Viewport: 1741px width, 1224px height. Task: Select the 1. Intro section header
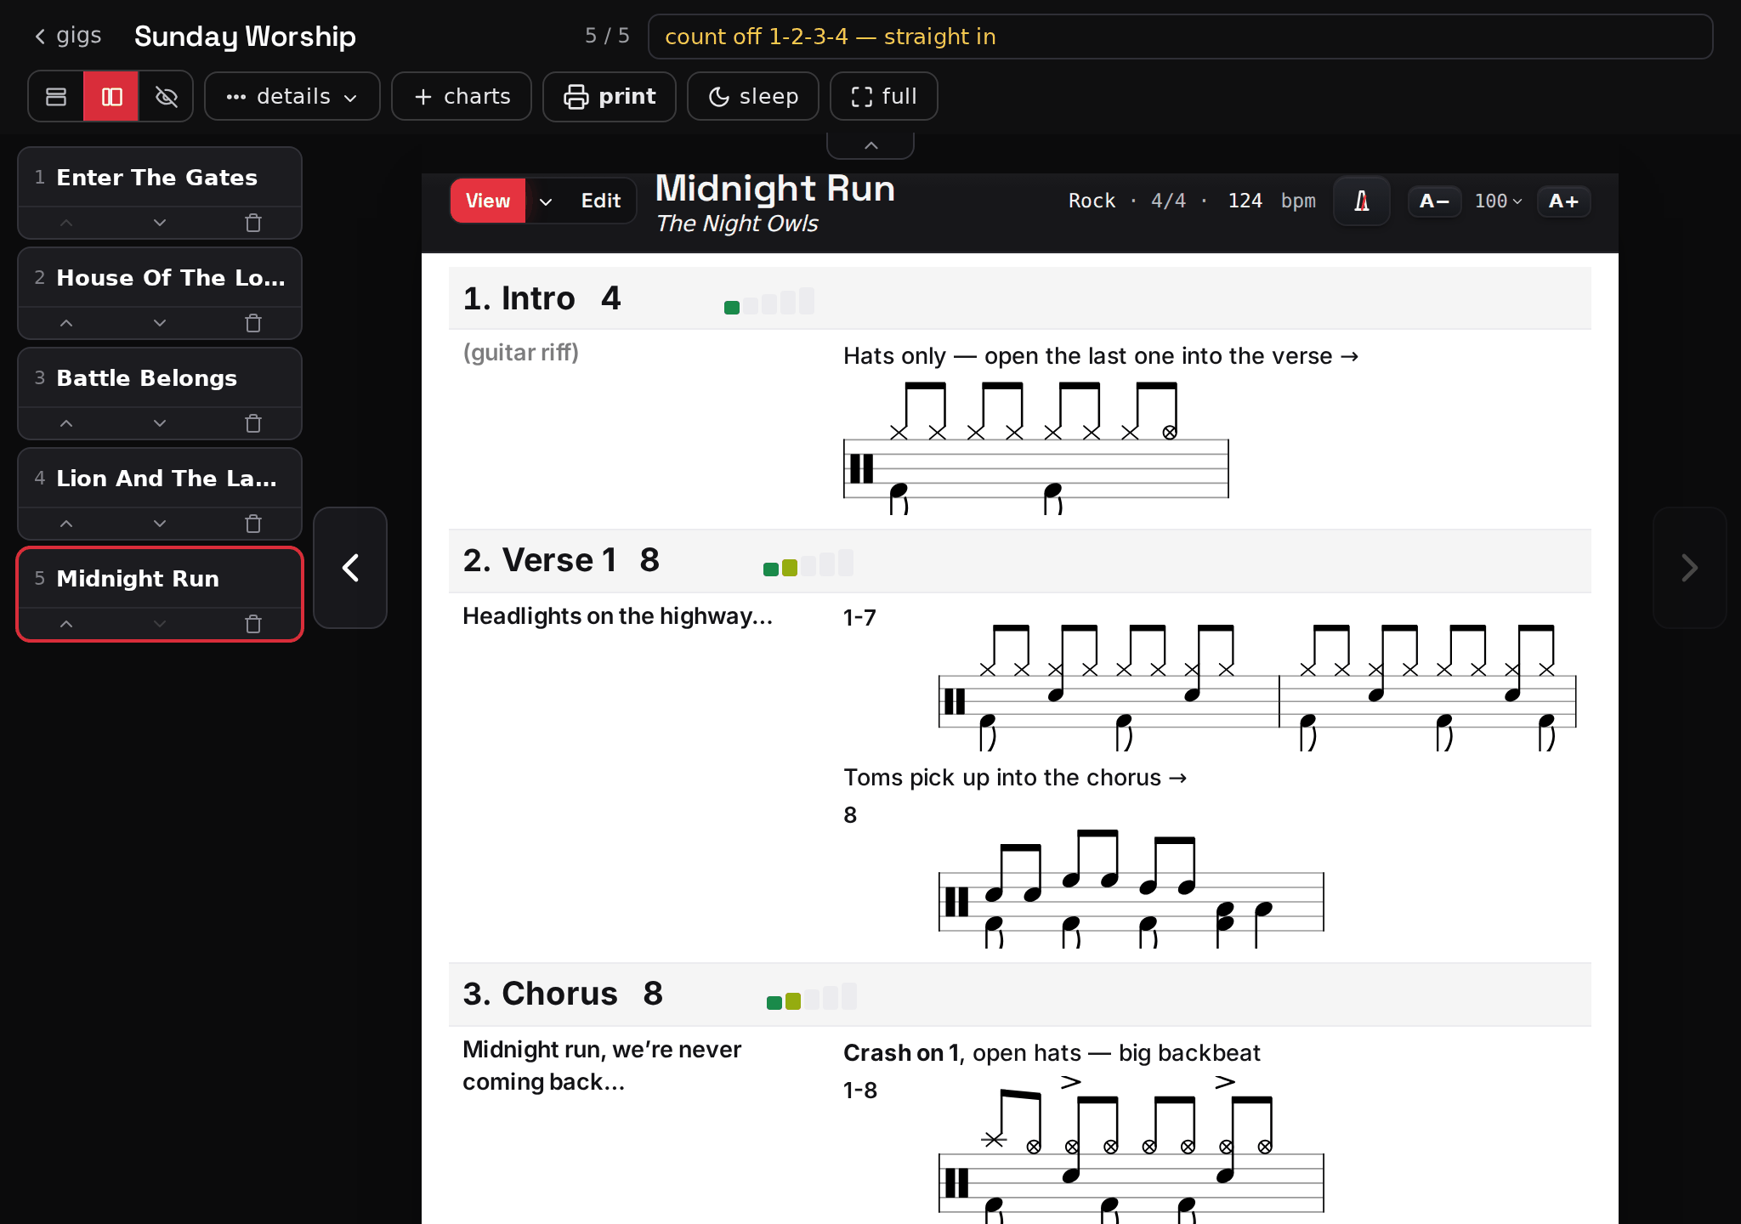pyautogui.click(x=1020, y=298)
